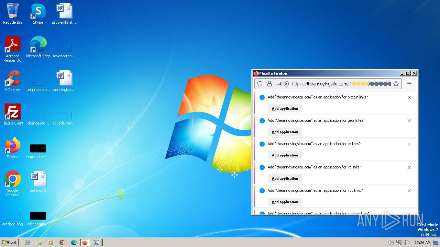Launch Skype from the desktop
The width and height of the screenshot is (440, 247).
(38, 14)
